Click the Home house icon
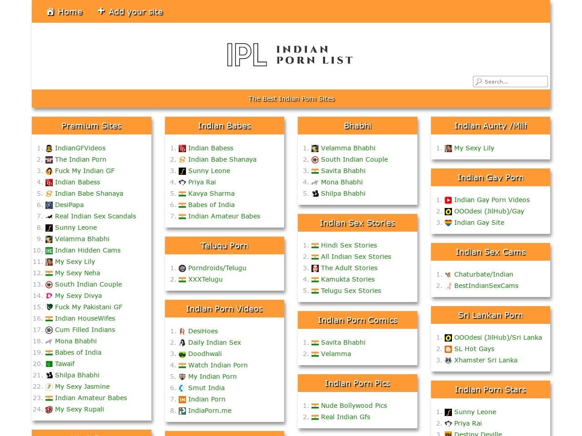Image resolution: width=582 pixels, height=436 pixels. point(50,12)
